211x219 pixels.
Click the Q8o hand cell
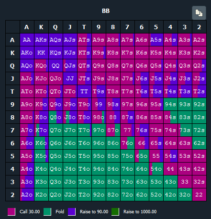pyautogui.click(x=56, y=117)
